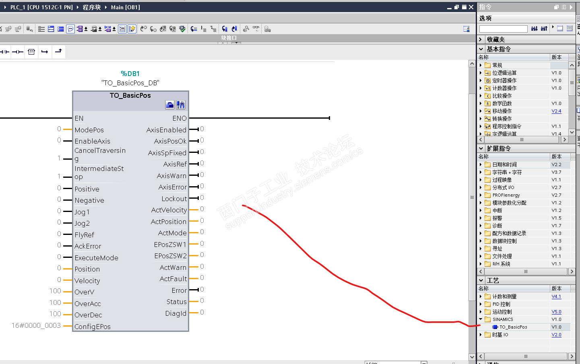Screen dimensions: 580x364
Task: Click the first blue curved-arrow toolbar icon
Action: click(225, 29)
